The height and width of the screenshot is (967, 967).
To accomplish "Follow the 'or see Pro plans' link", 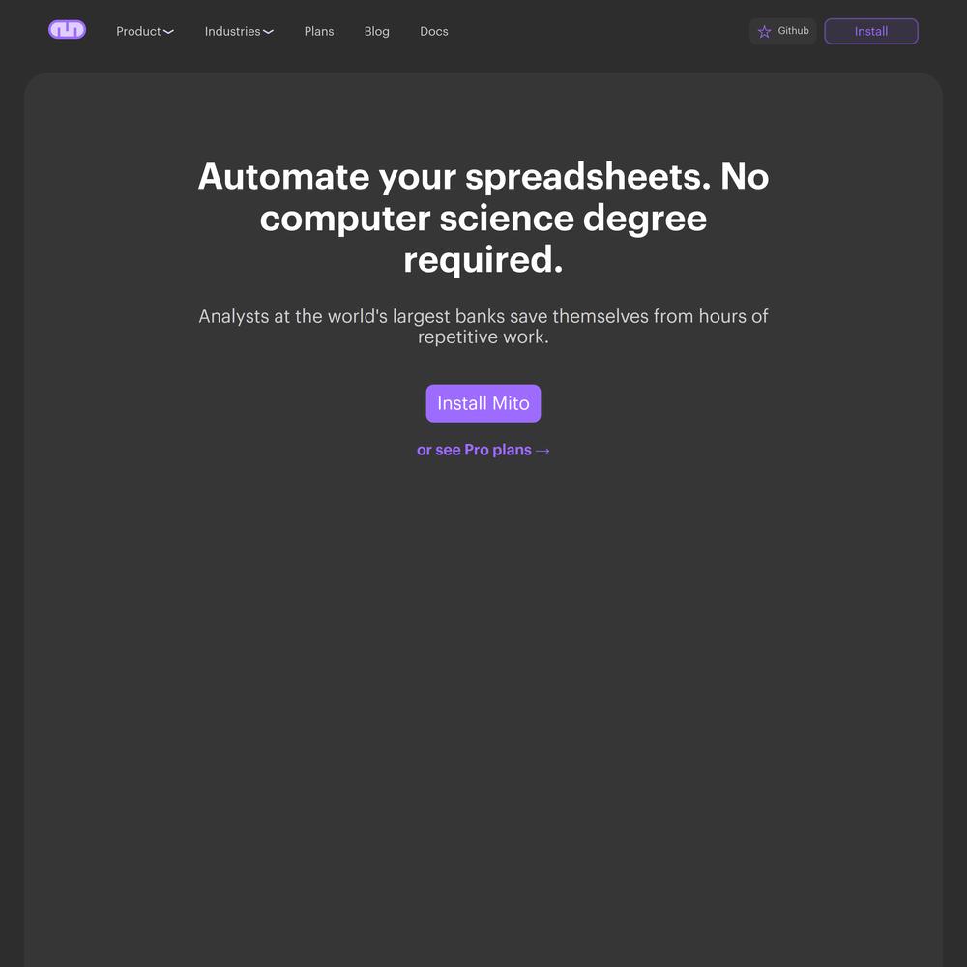I will (483, 451).
